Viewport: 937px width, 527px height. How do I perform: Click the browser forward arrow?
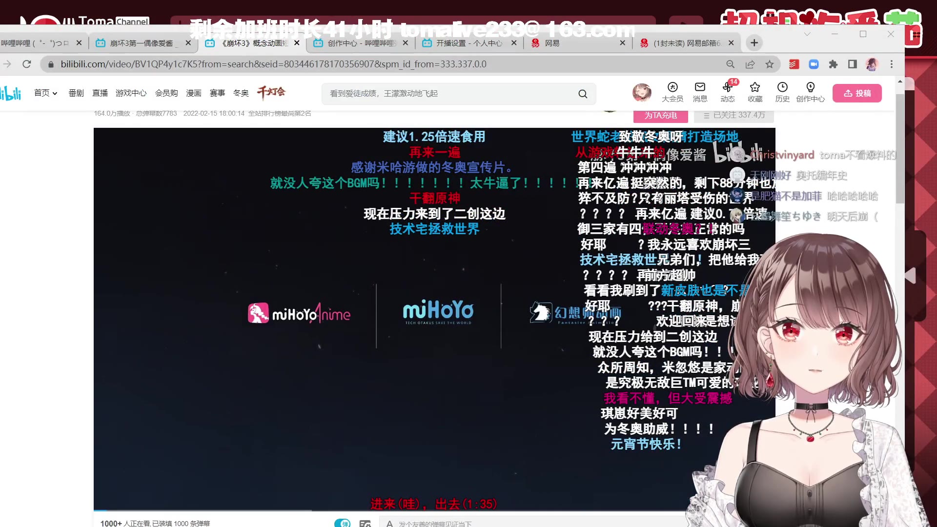pyautogui.click(x=7, y=64)
